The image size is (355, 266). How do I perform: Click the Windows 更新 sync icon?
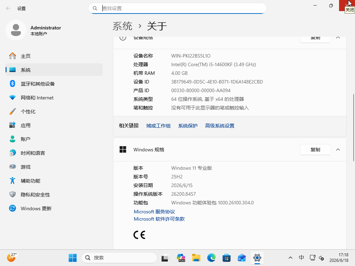pos(12,208)
